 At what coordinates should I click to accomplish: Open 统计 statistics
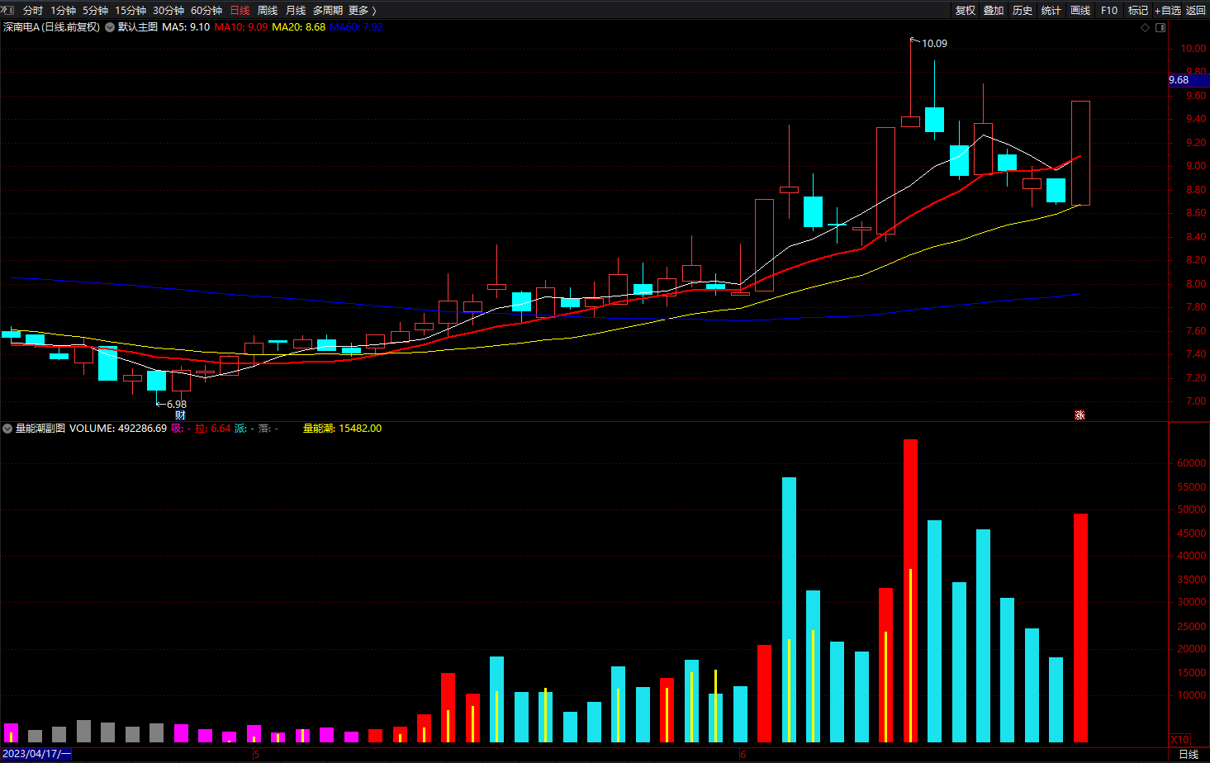(x=1051, y=10)
